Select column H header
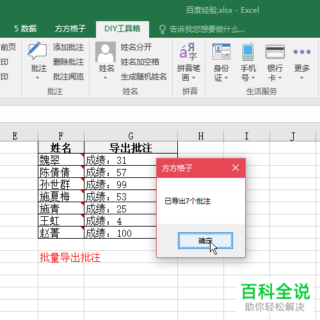The image size is (320, 320). (x=201, y=136)
